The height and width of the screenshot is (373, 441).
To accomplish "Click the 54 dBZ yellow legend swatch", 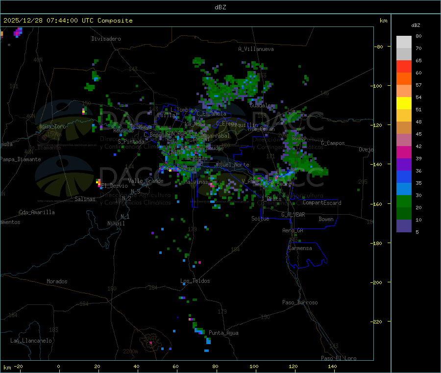I will (x=404, y=103).
